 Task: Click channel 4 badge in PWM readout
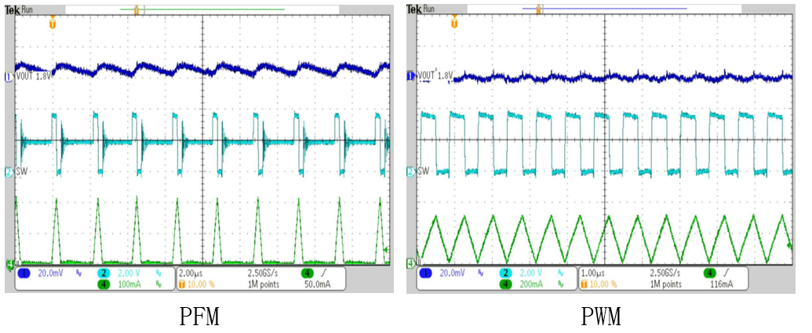coord(505,283)
